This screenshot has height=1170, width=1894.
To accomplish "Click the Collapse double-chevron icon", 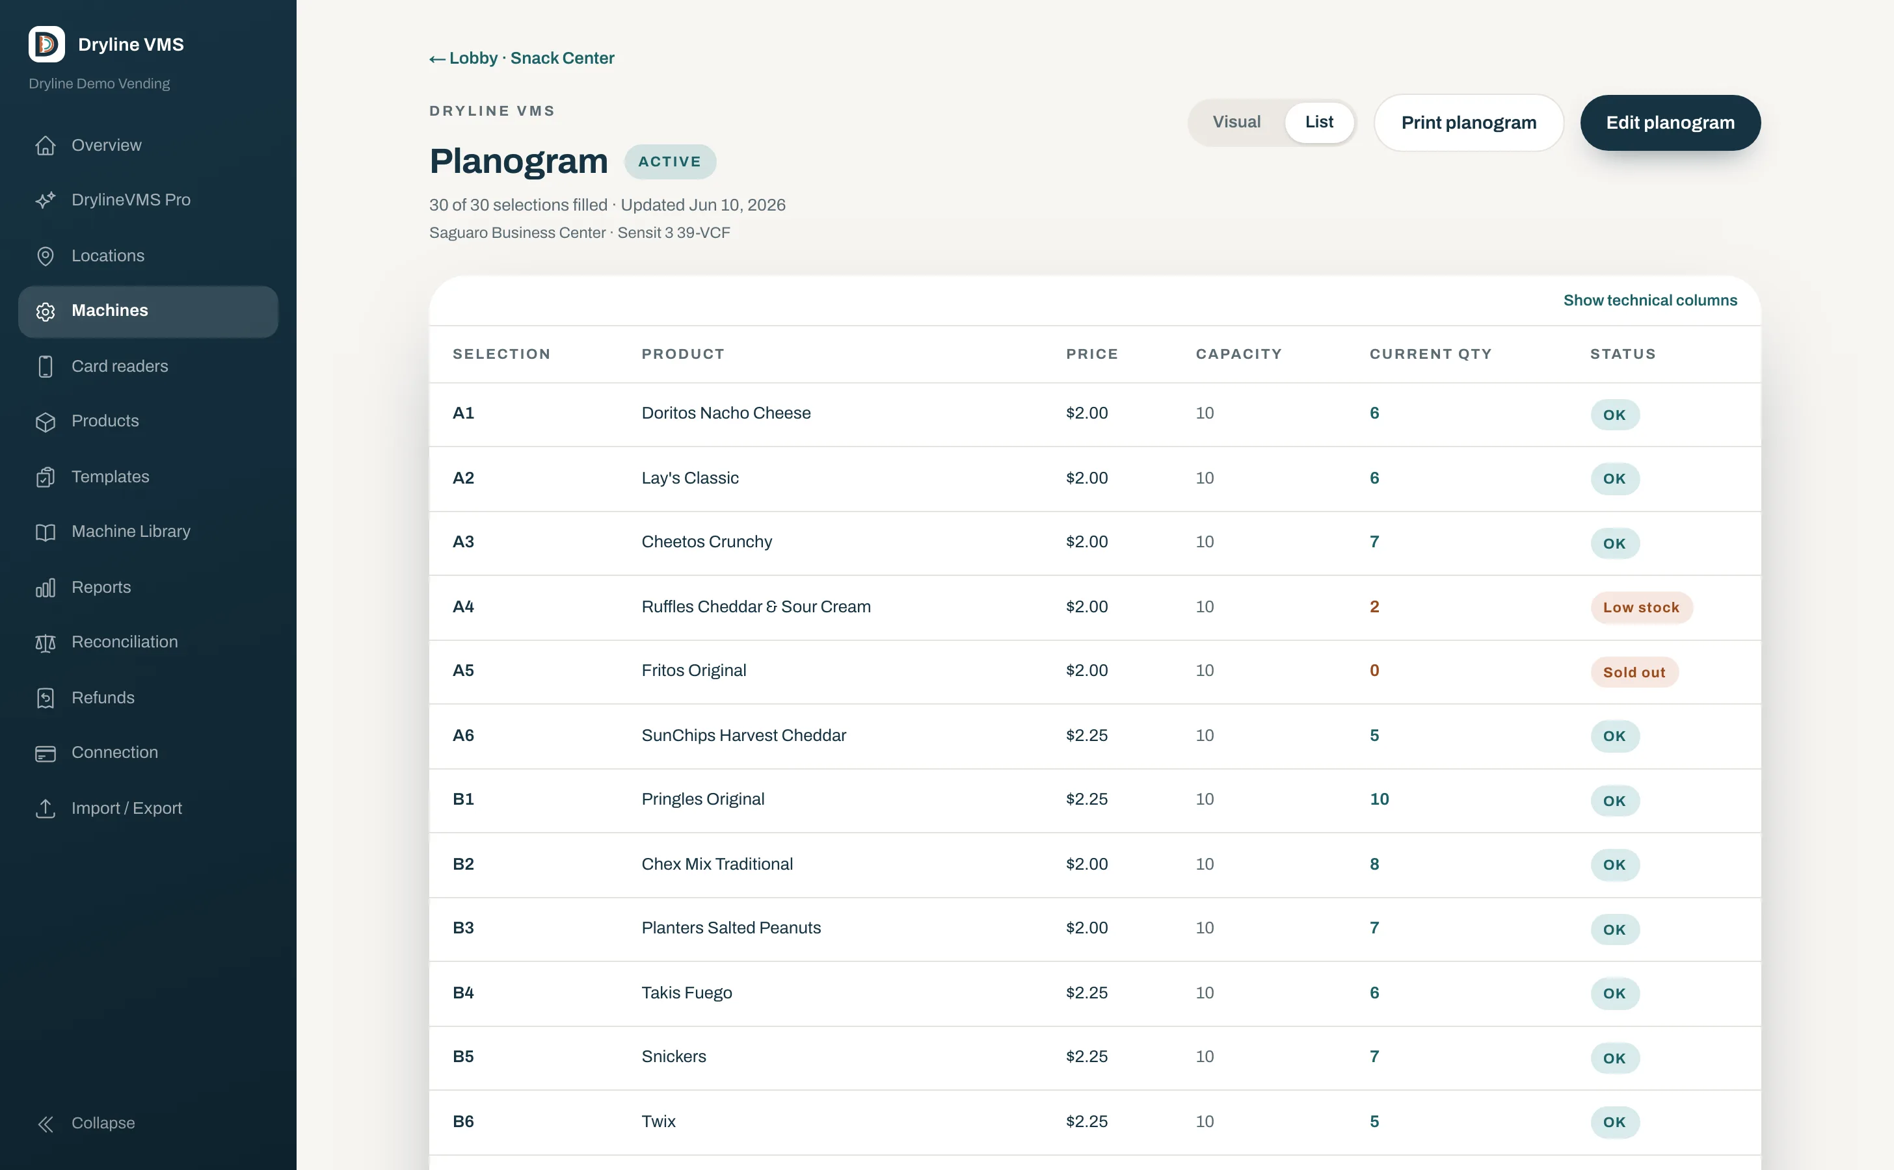I will click(46, 1124).
